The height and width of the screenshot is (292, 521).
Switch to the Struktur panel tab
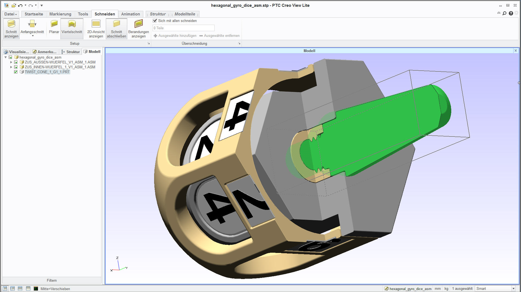[71, 52]
